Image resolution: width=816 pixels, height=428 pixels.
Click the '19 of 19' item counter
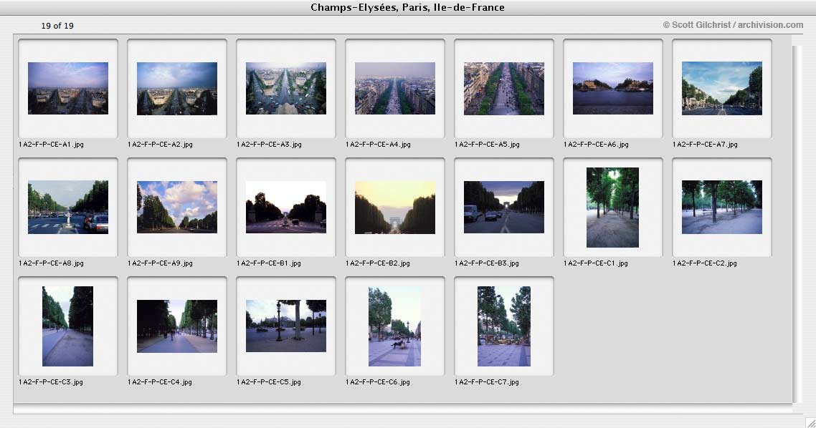pyautogui.click(x=57, y=26)
